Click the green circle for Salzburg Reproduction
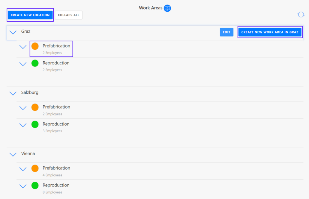 (35, 124)
